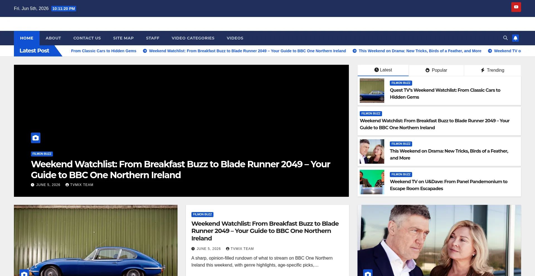This screenshot has width=535, height=276.
Task: Click camera icon on couple photo card
Action: pos(368,273)
